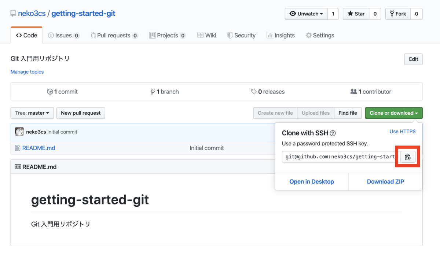Click the repository book icon beside neko3cs

click(x=13, y=14)
